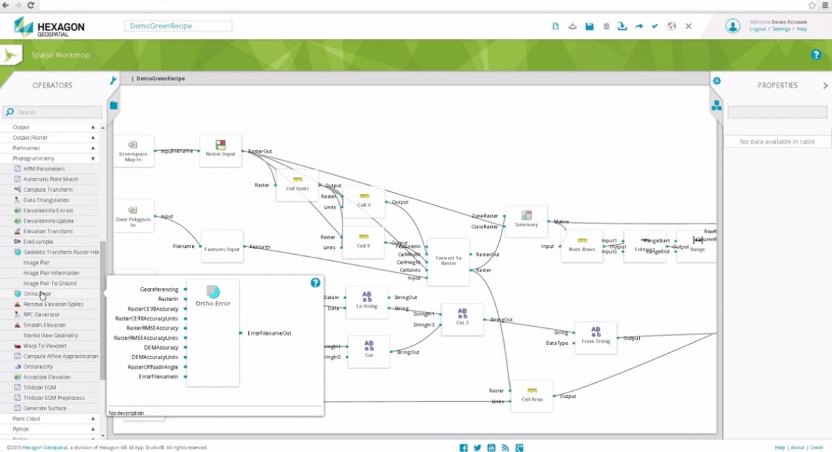This screenshot has width=832, height=452.
Task: Click the footer About link
Action: (x=798, y=448)
